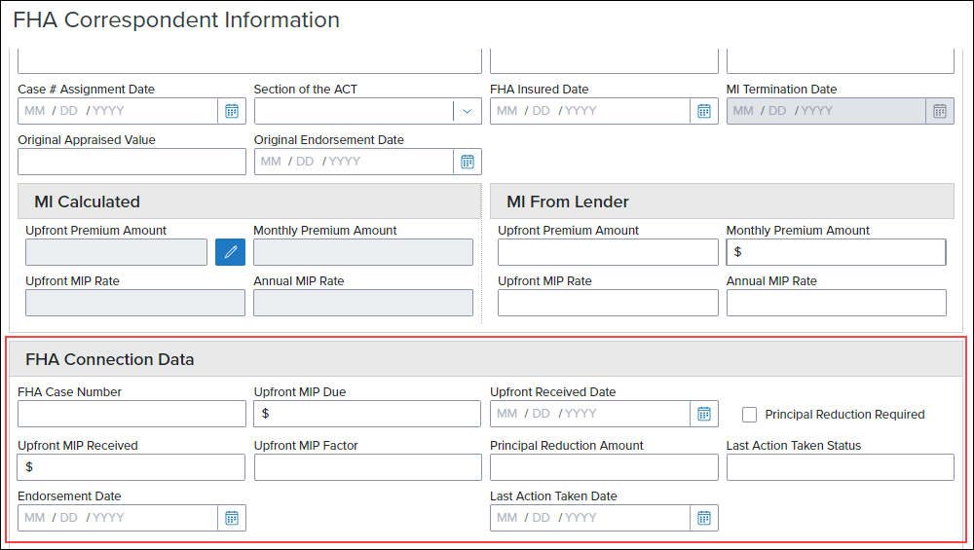
Task: Open Upfront Received Date calendar picker
Action: [704, 414]
